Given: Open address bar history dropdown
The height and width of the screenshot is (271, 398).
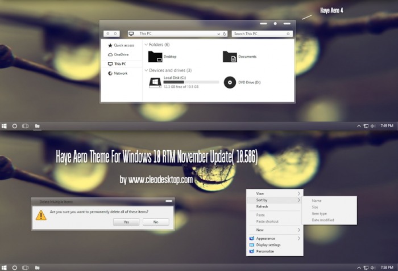Looking at the screenshot, I should 218,34.
